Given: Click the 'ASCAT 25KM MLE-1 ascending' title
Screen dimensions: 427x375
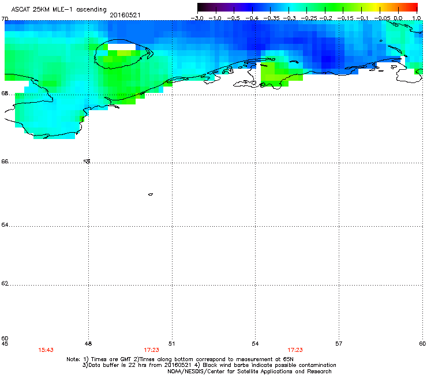Looking at the screenshot, I should [x=59, y=9].
